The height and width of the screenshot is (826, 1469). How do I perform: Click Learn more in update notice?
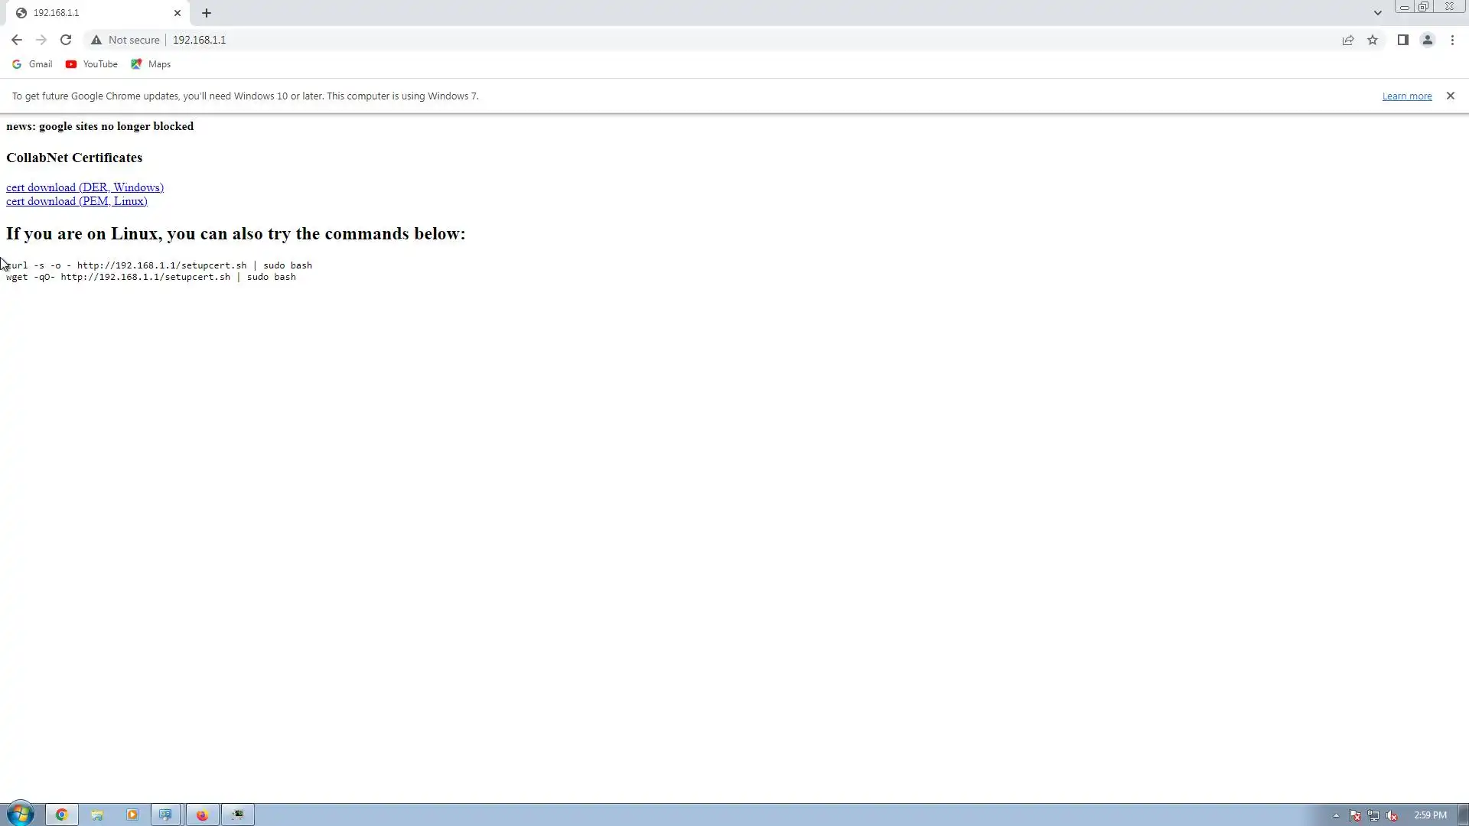tap(1406, 96)
